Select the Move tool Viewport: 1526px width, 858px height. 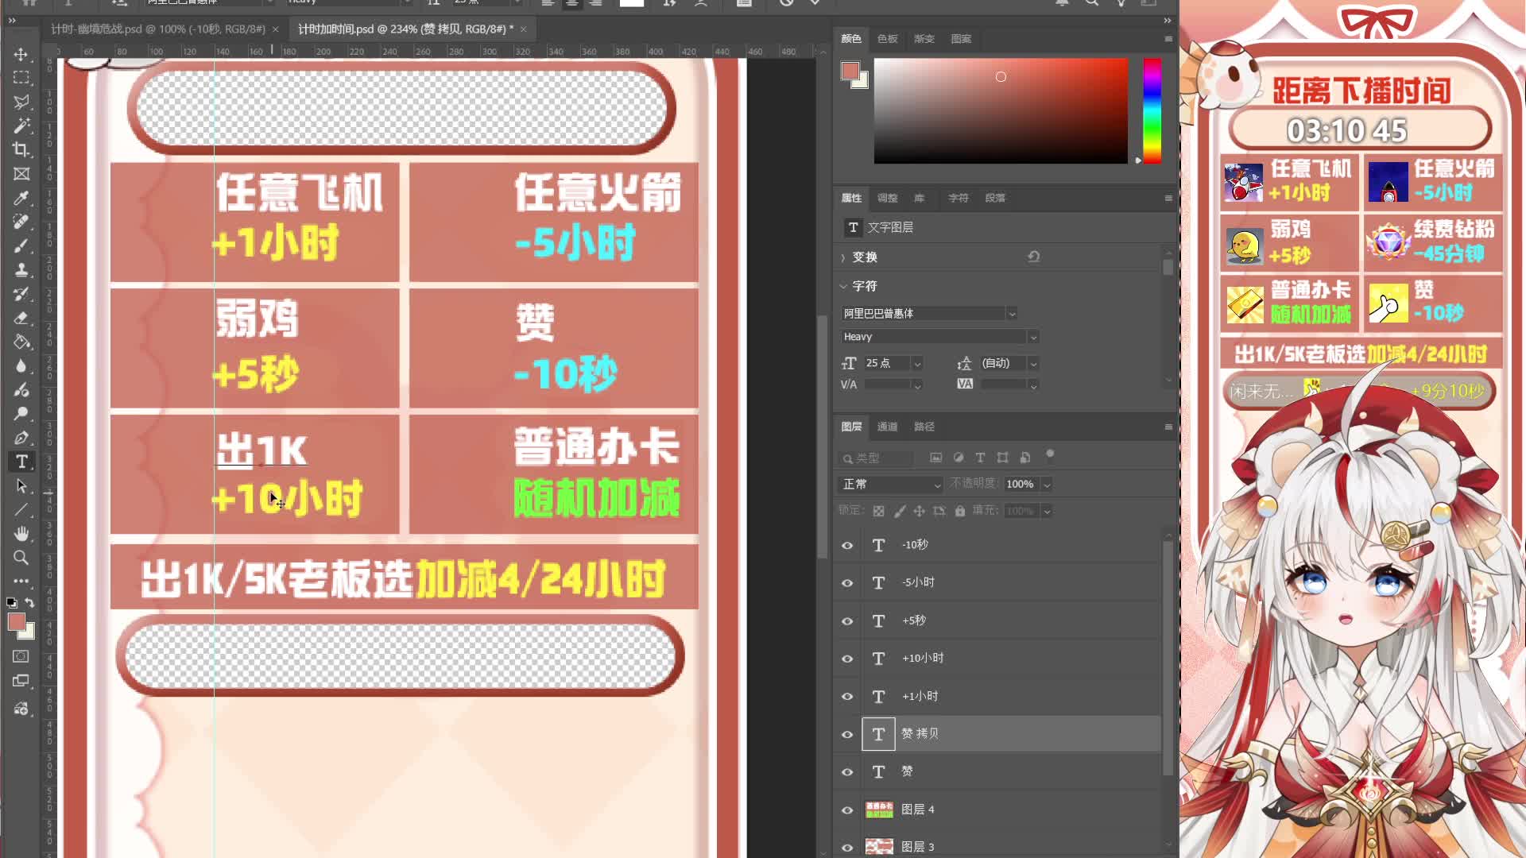(21, 54)
